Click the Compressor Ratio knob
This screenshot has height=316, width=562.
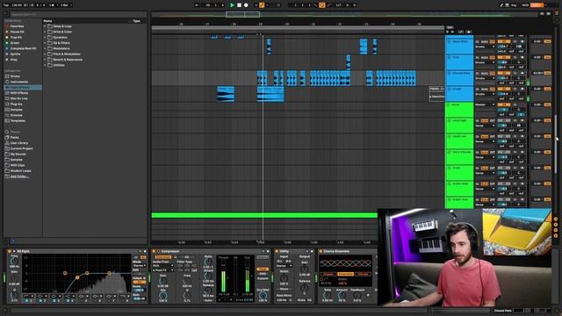208,262
